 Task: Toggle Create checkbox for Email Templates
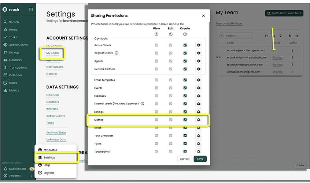(x=185, y=80)
